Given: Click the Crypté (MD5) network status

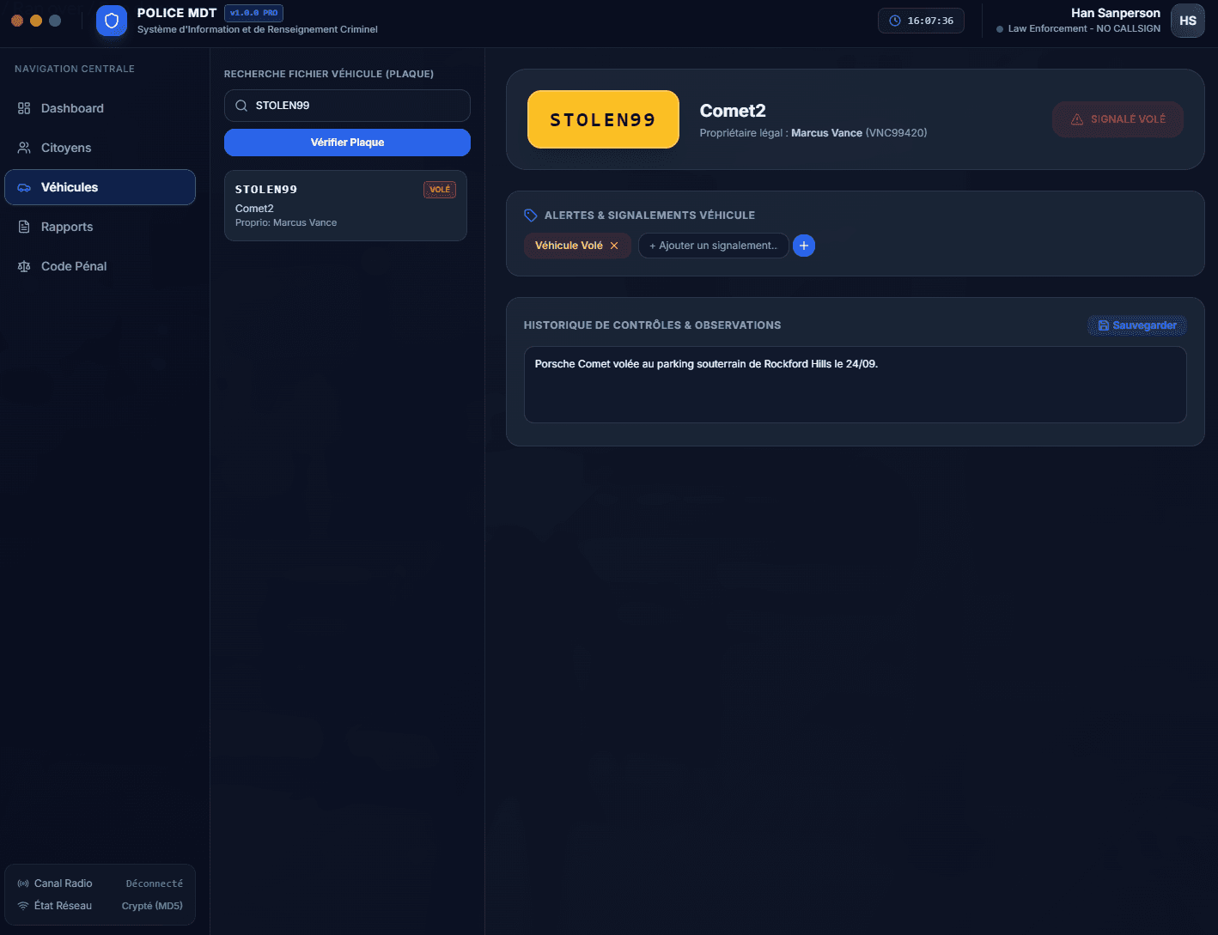Looking at the screenshot, I should [152, 906].
